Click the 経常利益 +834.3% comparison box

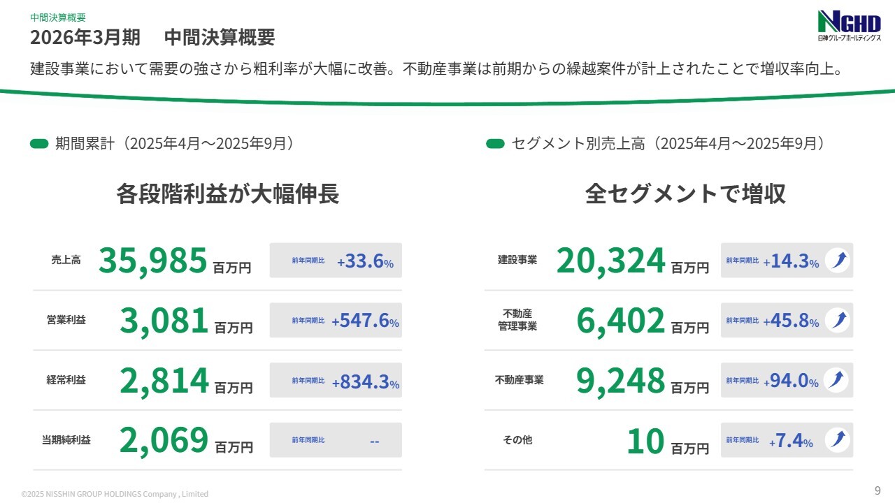(336, 381)
